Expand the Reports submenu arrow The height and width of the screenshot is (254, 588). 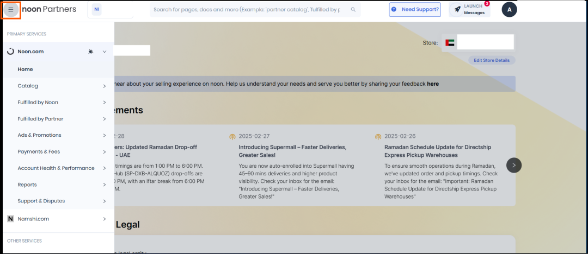pyautogui.click(x=104, y=185)
